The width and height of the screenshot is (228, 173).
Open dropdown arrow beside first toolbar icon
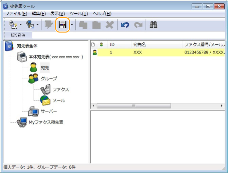pyautogui.click(x=21, y=25)
